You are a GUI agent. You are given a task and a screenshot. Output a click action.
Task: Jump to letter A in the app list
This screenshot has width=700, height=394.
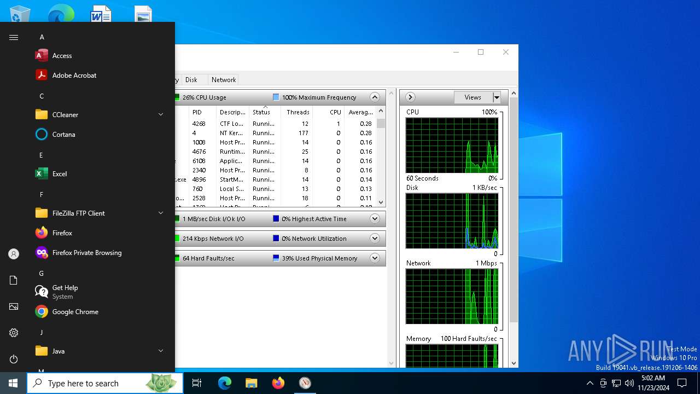[42, 37]
